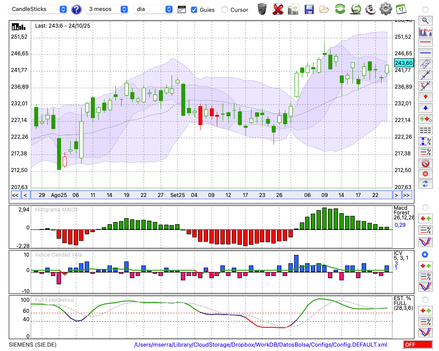Uncheck the Guies checkbox

(x=194, y=10)
